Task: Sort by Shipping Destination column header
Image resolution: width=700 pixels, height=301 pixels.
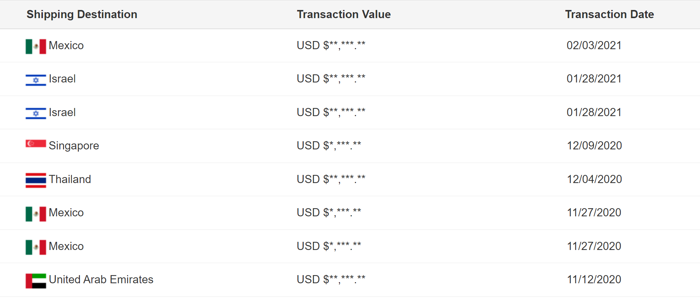Action: [82, 14]
